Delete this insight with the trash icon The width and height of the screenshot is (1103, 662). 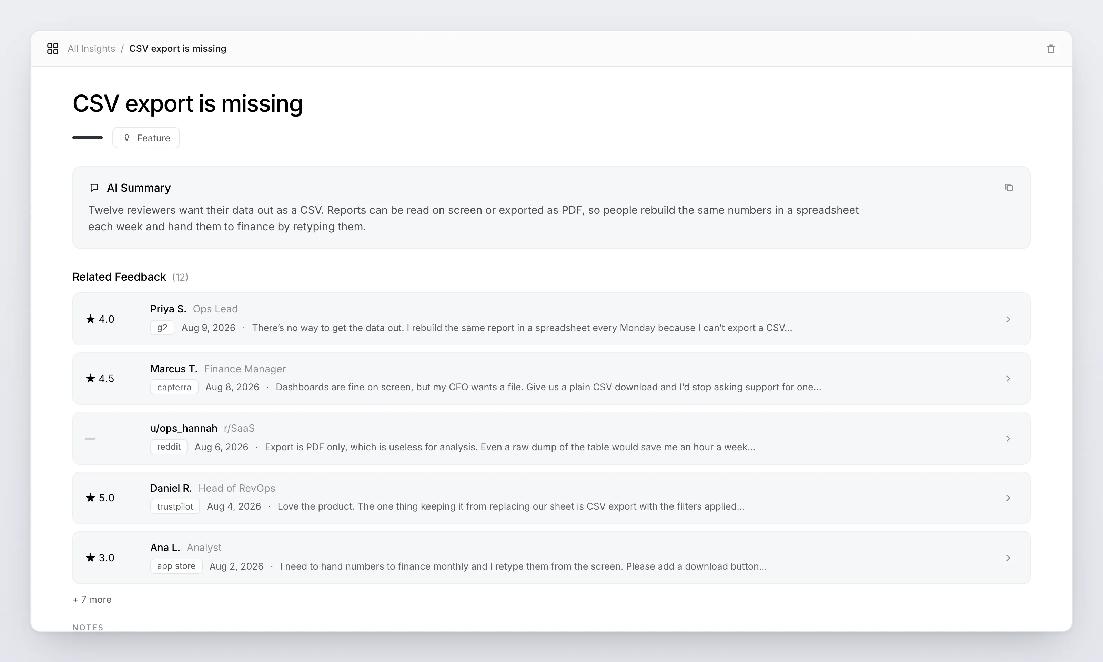pyautogui.click(x=1050, y=49)
